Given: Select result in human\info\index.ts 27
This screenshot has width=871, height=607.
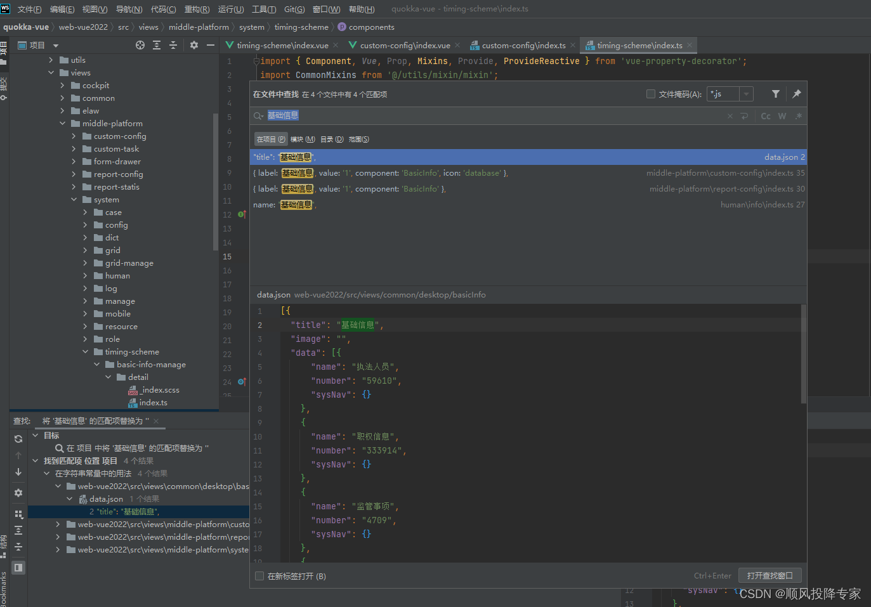Looking at the screenshot, I should coord(528,205).
